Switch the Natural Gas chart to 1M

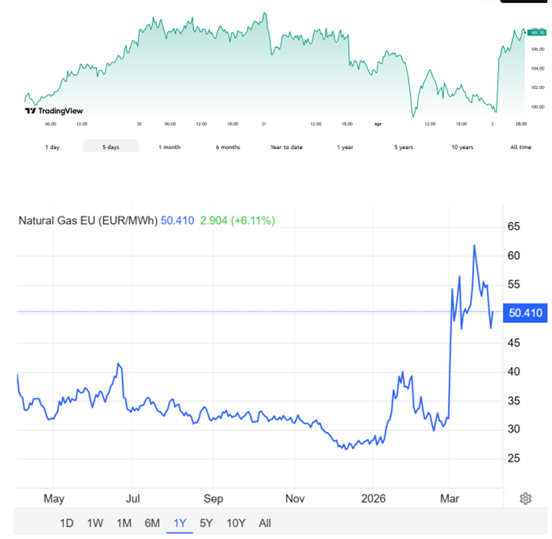[124, 523]
